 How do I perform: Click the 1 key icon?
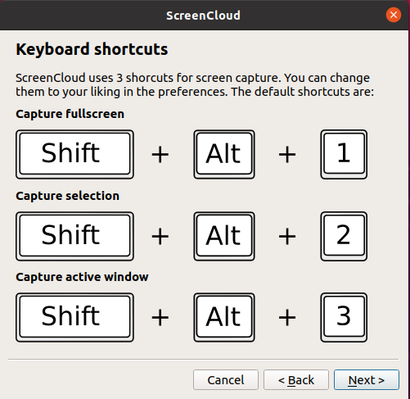344,154
